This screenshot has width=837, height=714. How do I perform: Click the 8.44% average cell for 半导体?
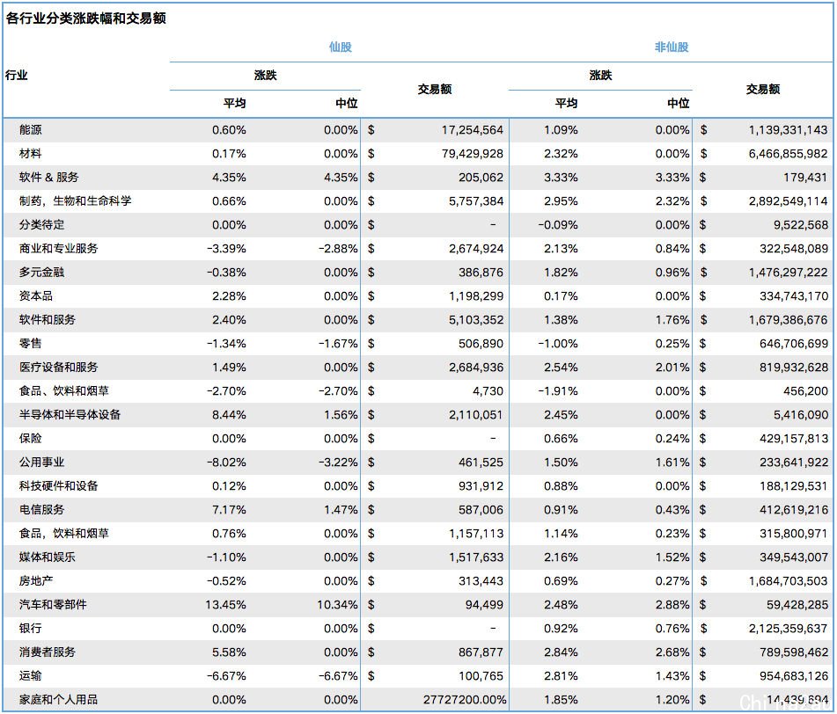click(x=229, y=414)
